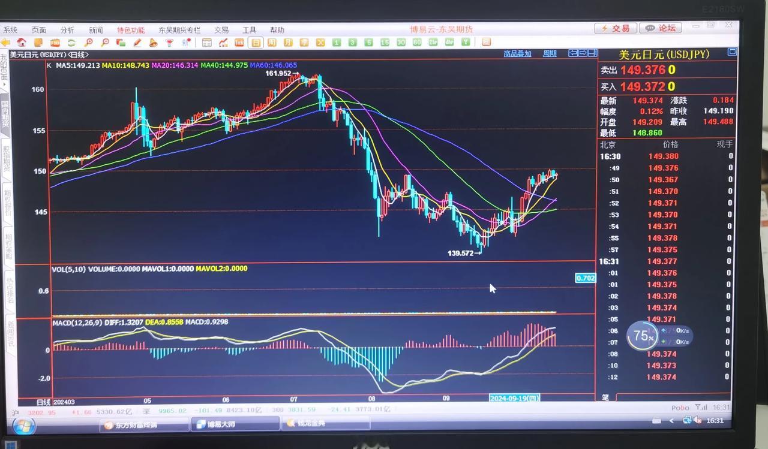Open the quote list table icon
The height and width of the screenshot is (449, 768).
[x=206, y=42]
